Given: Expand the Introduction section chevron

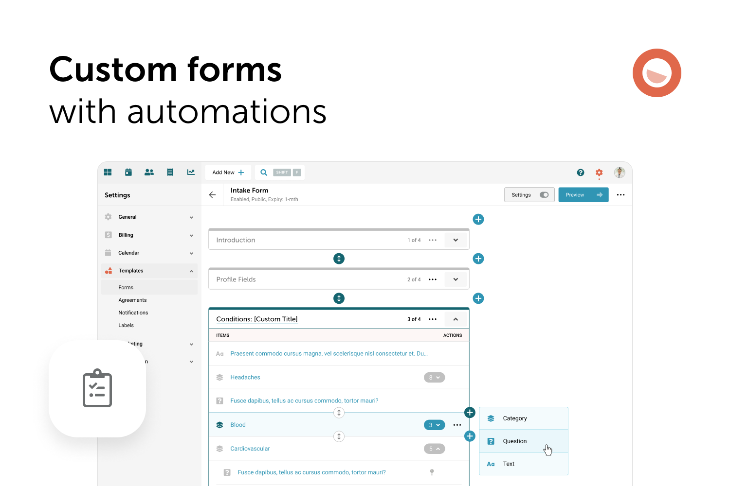Looking at the screenshot, I should (x=456, y=240).
